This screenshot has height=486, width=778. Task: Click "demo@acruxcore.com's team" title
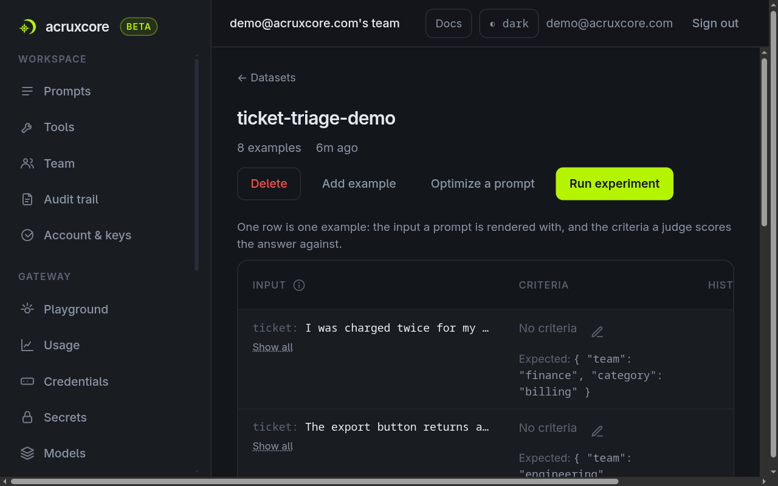(x=315, y=24)
